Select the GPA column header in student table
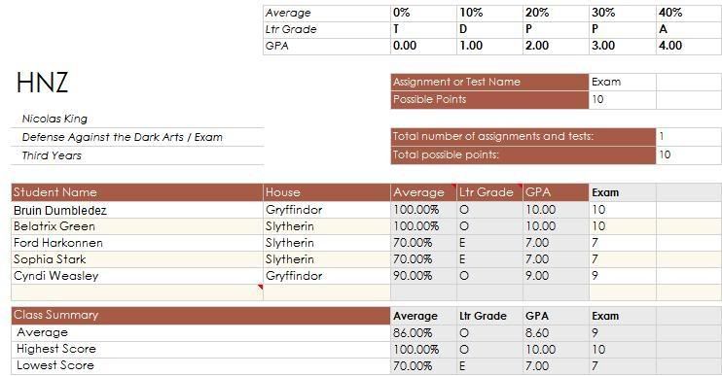722x376 pixels. (x=556, y=192)
